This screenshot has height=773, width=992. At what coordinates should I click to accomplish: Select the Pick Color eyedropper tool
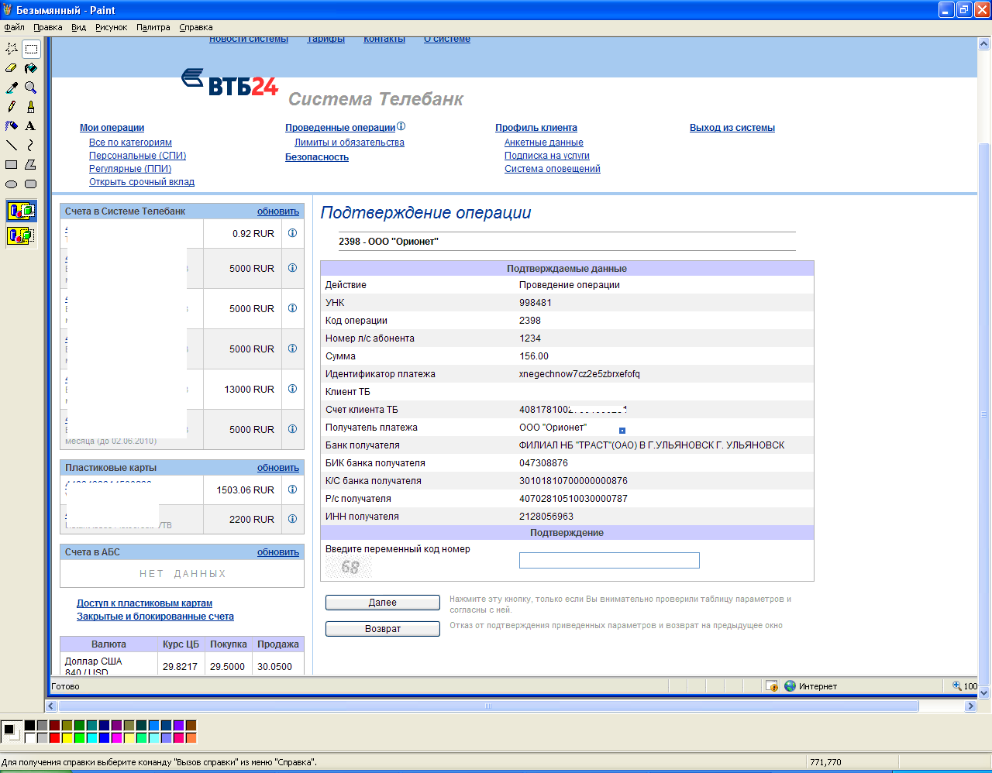pyautogui.click(x=12, y=88)
